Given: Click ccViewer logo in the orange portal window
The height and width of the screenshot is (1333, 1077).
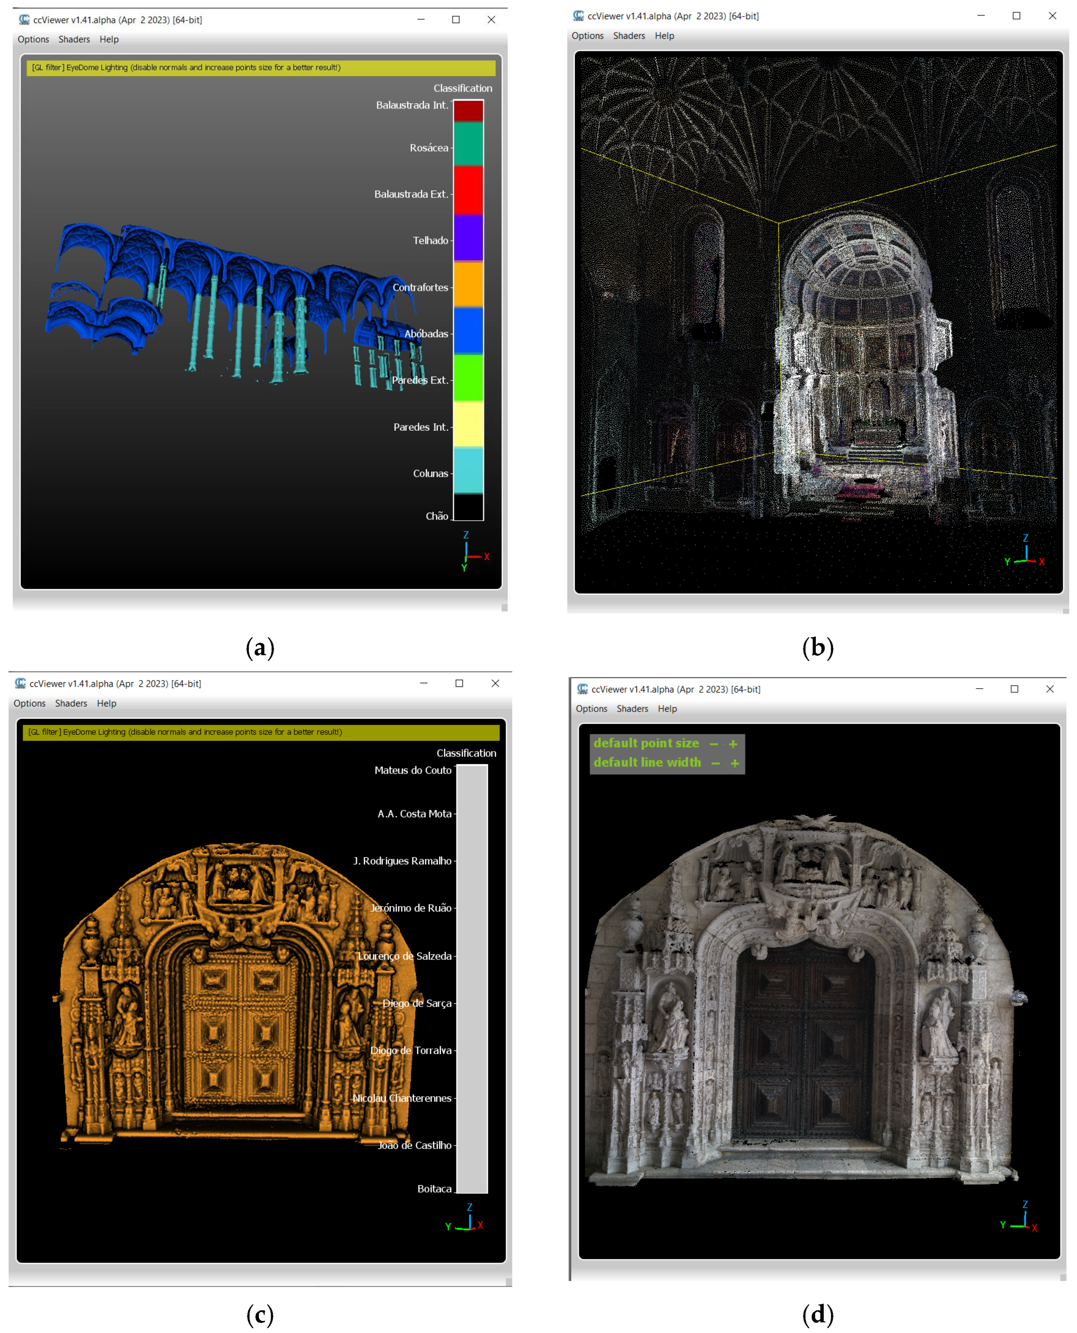Looking at the screenshot, I should (21, 683).
